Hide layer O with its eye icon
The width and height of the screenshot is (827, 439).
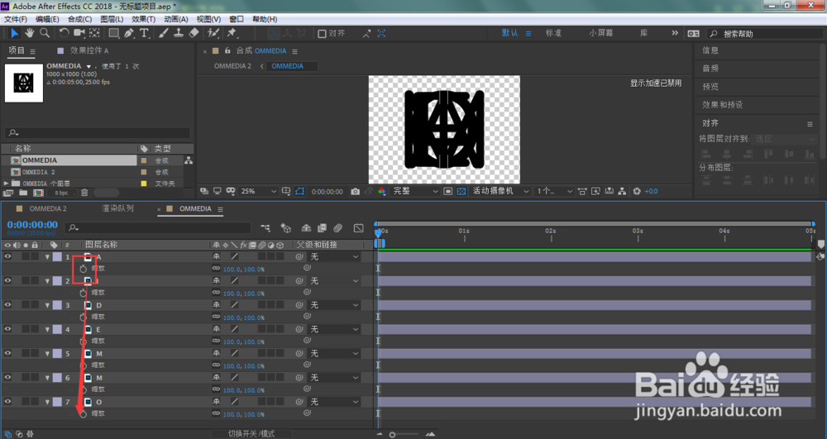pyautogui.click(x=8, y=402)
